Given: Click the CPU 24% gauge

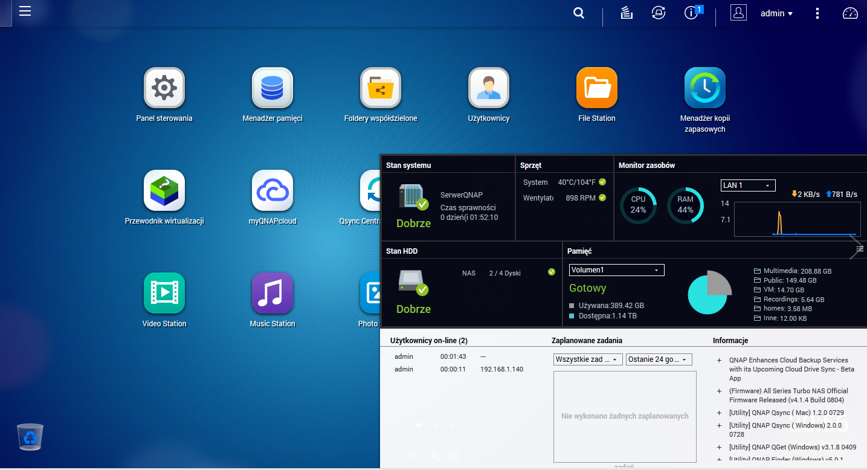Looking at the screenshot, I should coord(639,205).
